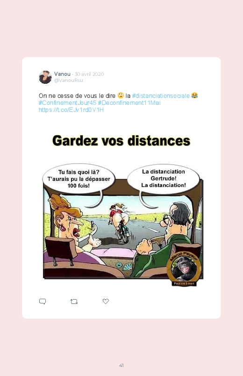Click the @VanouRsu handle
This screenshot has height=376, width=243.
[x=69, y=81]
